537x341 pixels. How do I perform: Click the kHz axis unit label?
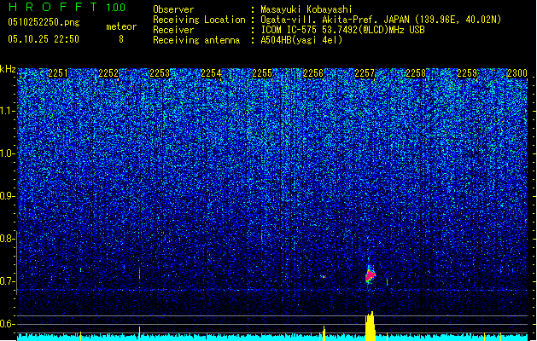click(8, 69)
